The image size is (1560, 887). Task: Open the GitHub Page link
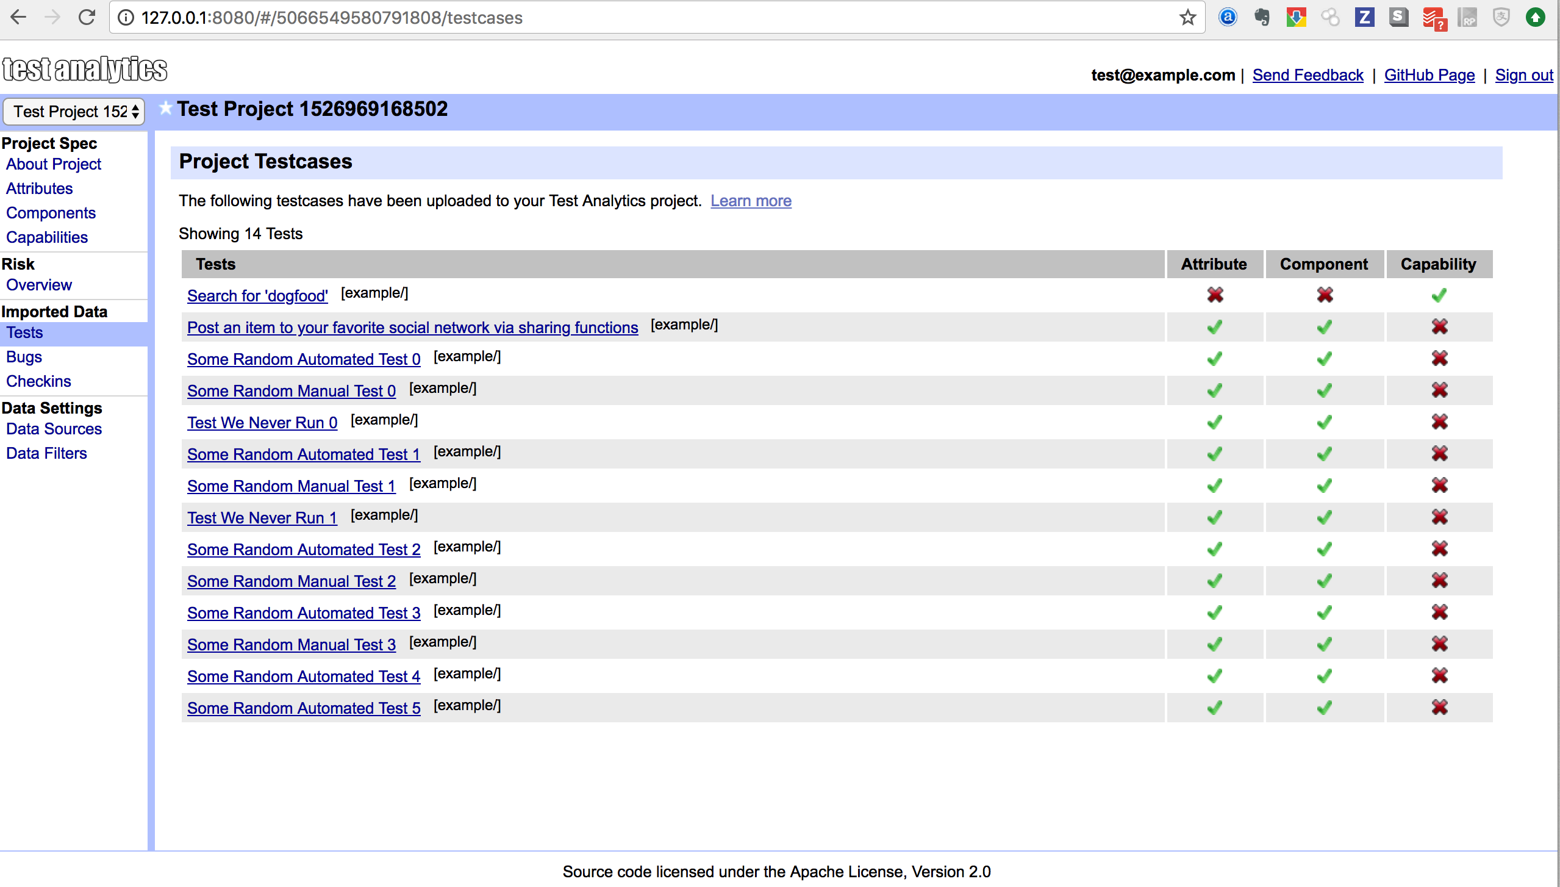1429,75
